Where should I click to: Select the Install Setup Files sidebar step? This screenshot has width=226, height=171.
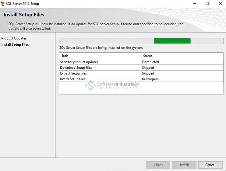pos(15,44)
